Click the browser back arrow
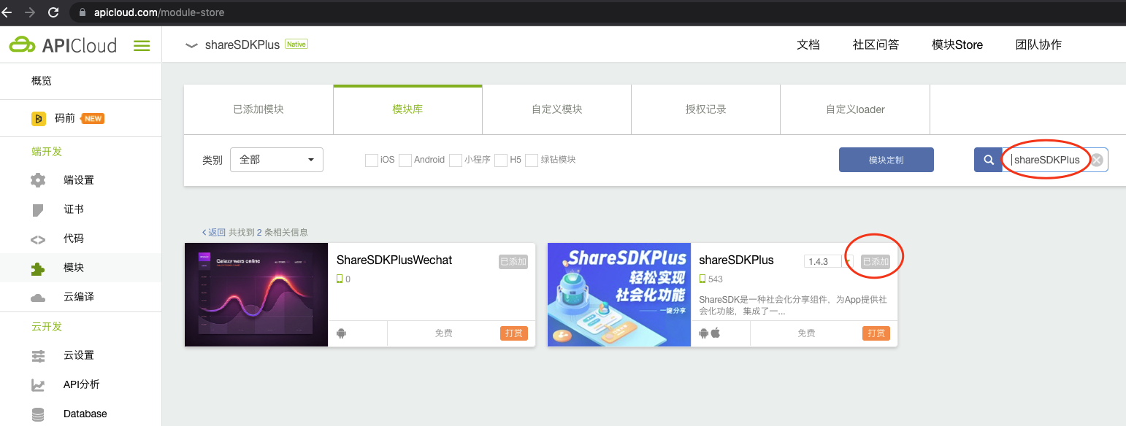 [x=7, y=12]
